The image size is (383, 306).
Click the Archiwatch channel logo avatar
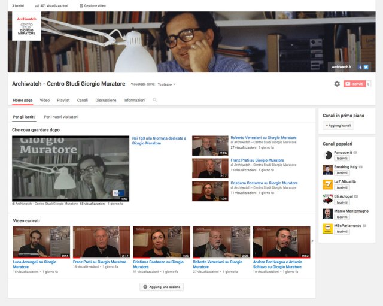[26, 26]
